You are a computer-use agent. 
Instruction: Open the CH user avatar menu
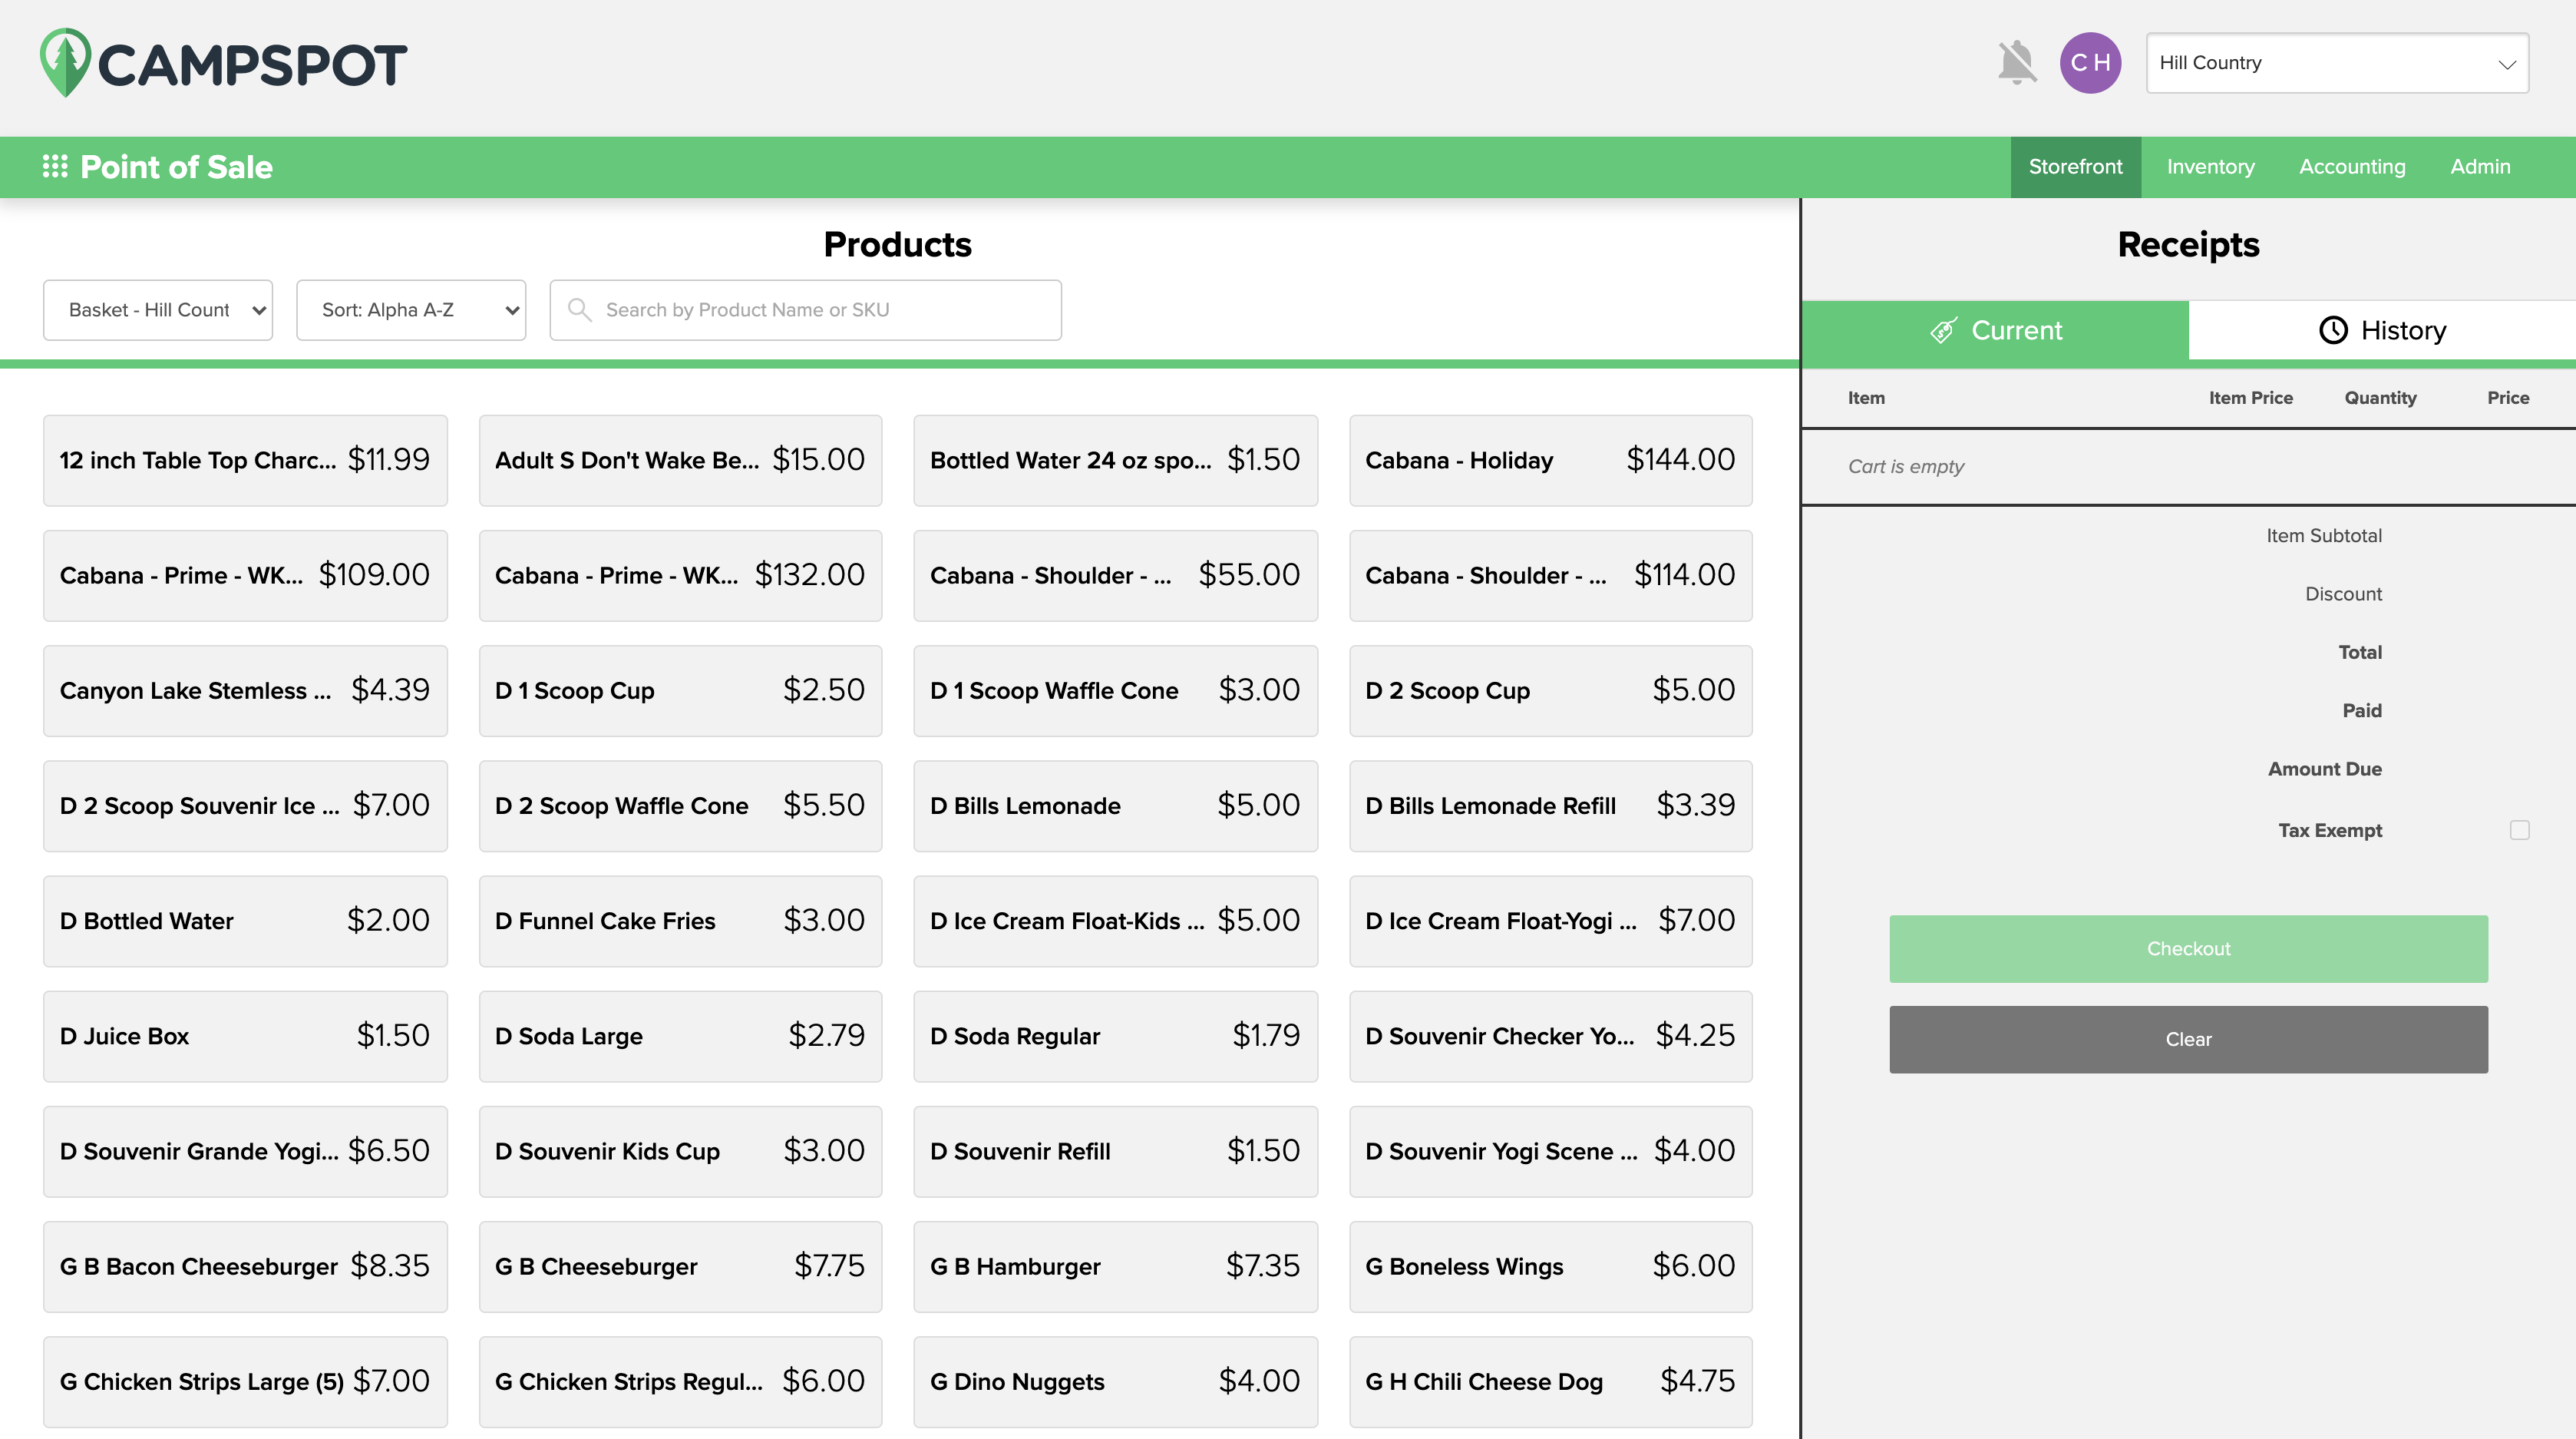tap(2090, 63)
